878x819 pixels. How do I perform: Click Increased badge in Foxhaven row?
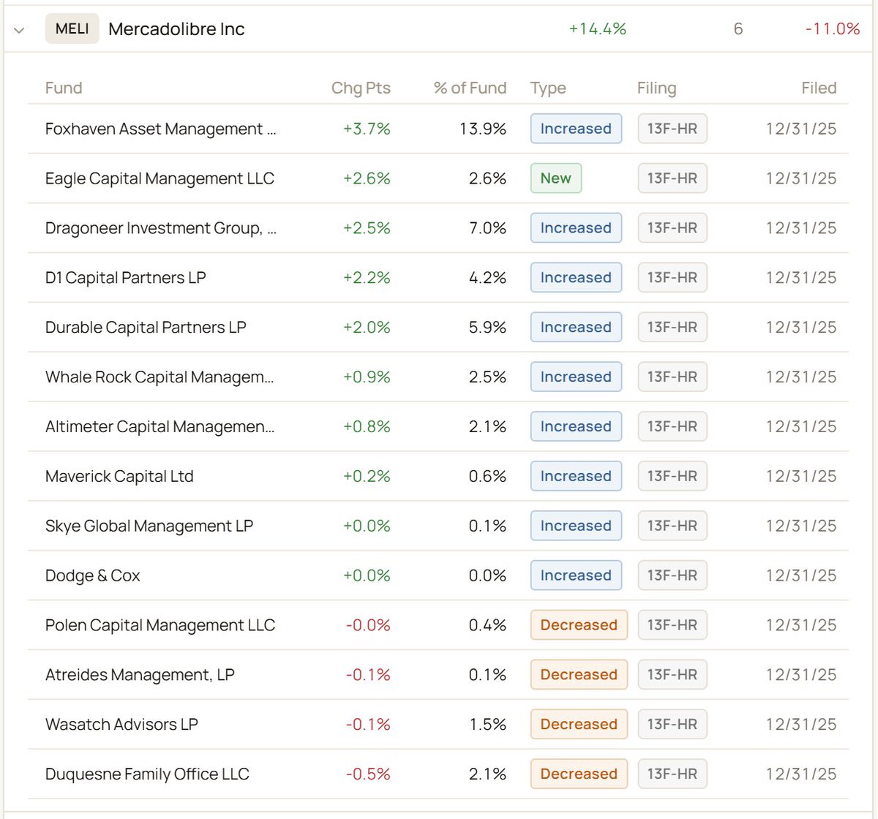pos(576,129)
